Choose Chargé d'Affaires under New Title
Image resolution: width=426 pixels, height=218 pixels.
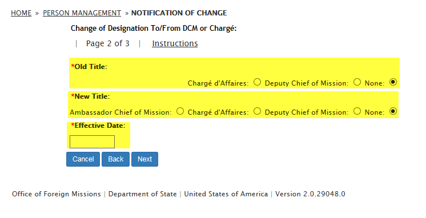point(257,111)
